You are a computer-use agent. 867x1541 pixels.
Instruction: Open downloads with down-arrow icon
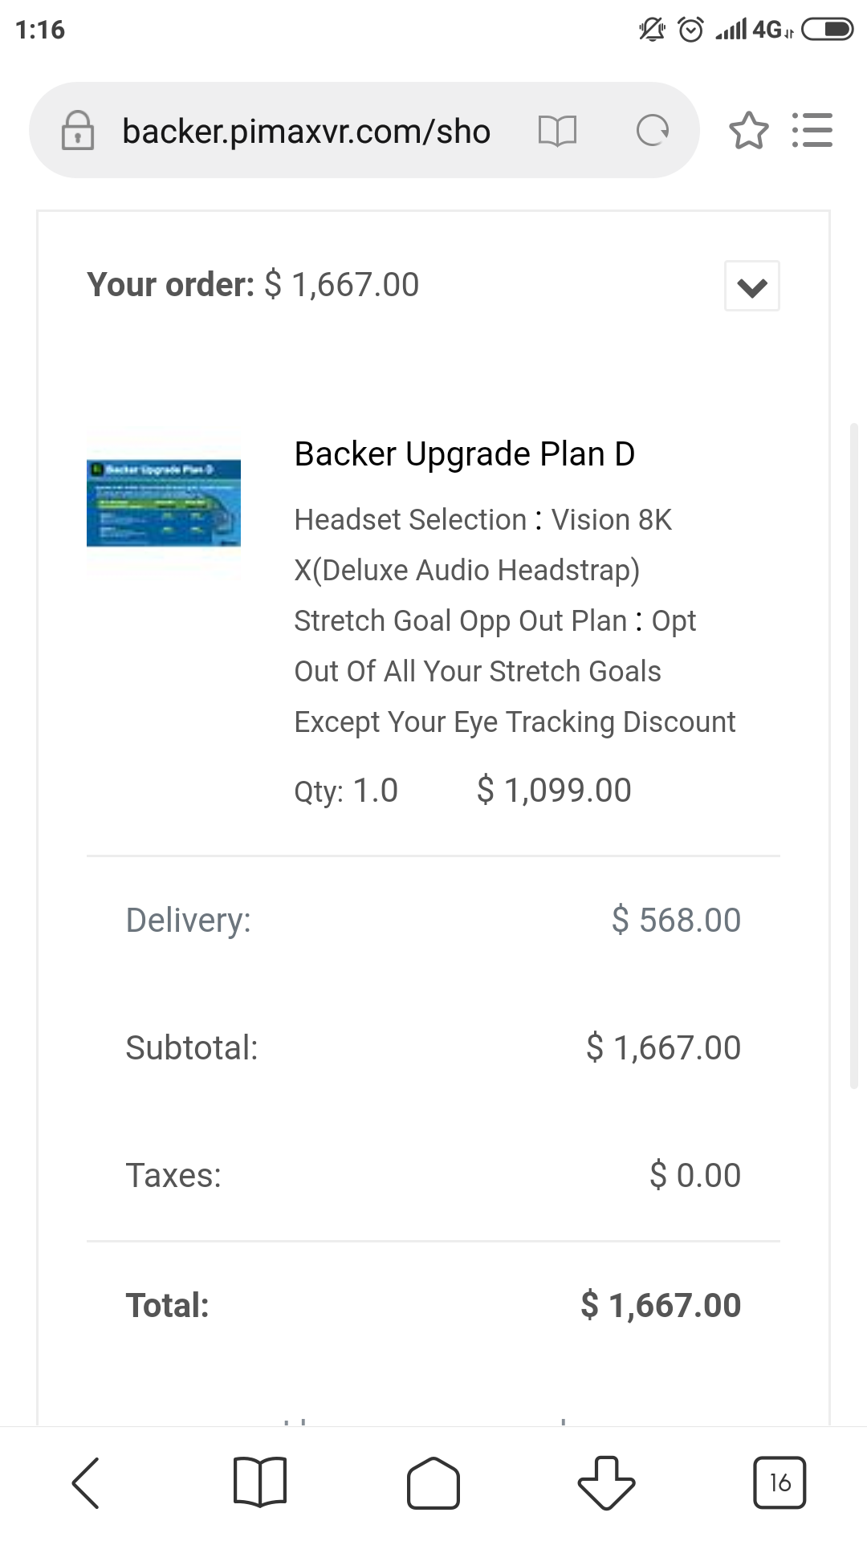(x=606, y=1482)
